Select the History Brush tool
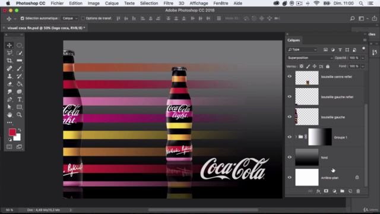380x214 pixels. coord(19,76)
